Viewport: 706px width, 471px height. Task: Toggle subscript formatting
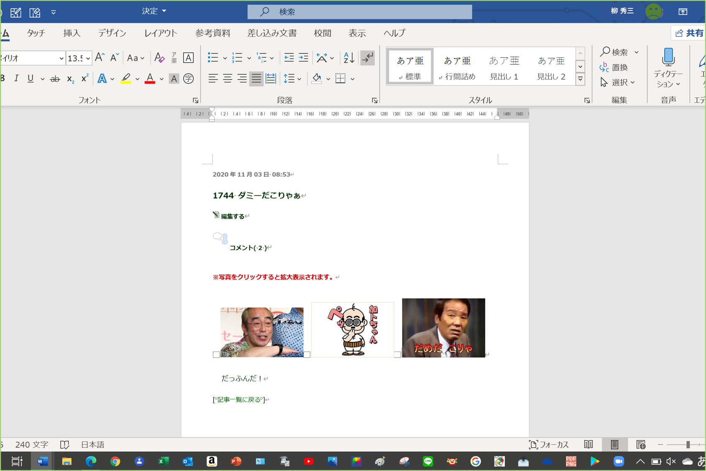70,78
